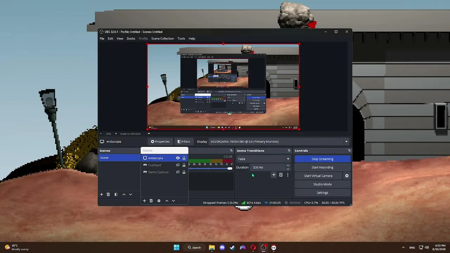Image resolution: width=450 pixels, height=253 pixels.
Task: Remove selected scene with Scenes trash icon
Action: (108, 194)
